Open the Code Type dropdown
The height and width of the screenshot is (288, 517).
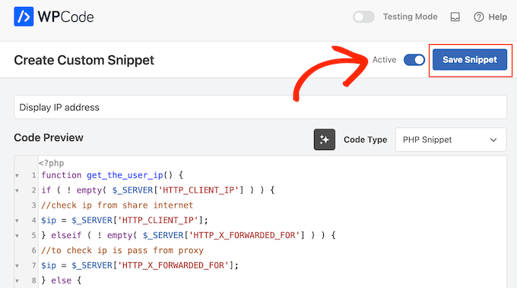coord(451,139)
